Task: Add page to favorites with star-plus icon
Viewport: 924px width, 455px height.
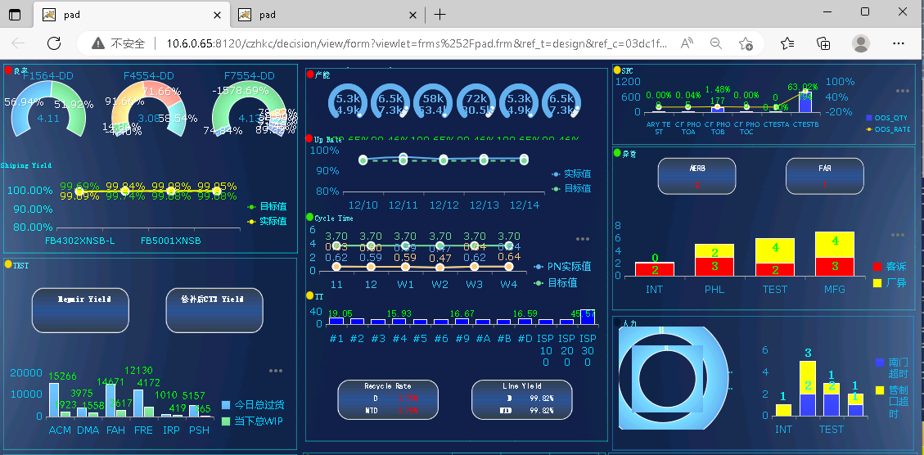Action: pyautogui.click(x=746, y=43)
